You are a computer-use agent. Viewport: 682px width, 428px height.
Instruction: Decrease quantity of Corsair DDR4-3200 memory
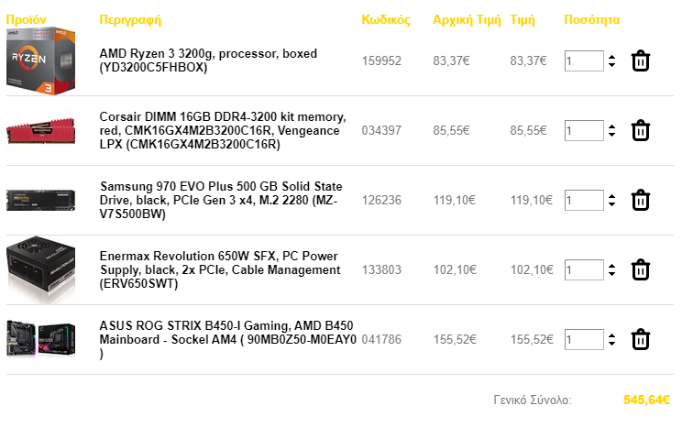[x=612, y=135]
